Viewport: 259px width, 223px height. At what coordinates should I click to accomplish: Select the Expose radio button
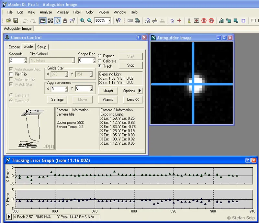[x=99, y=56]
